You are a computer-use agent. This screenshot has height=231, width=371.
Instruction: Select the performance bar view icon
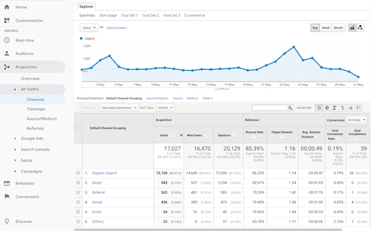(335, 108)
